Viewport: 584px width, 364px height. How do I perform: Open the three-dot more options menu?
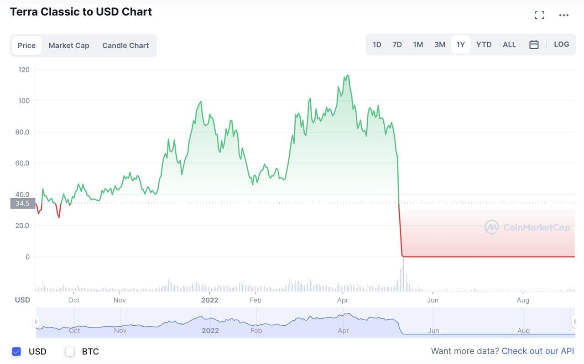(x=564, y=15)
